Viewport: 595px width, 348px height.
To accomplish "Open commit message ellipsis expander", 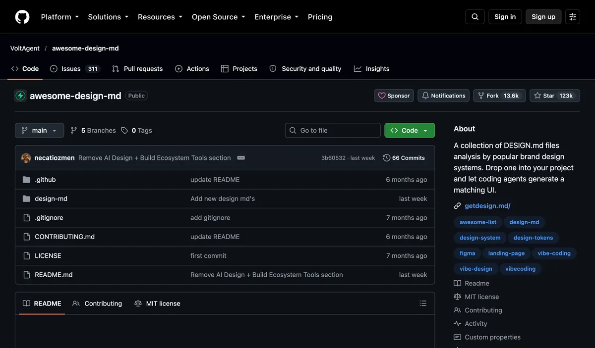I will [x=241, y=158].
